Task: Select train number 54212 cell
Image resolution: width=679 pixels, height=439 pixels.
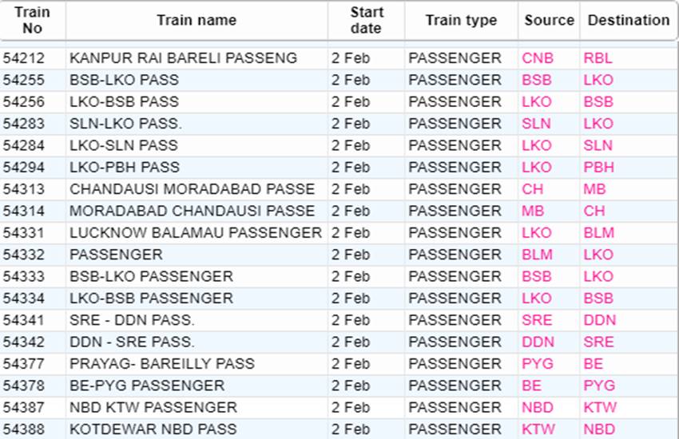Action: [x=24, y=58]
